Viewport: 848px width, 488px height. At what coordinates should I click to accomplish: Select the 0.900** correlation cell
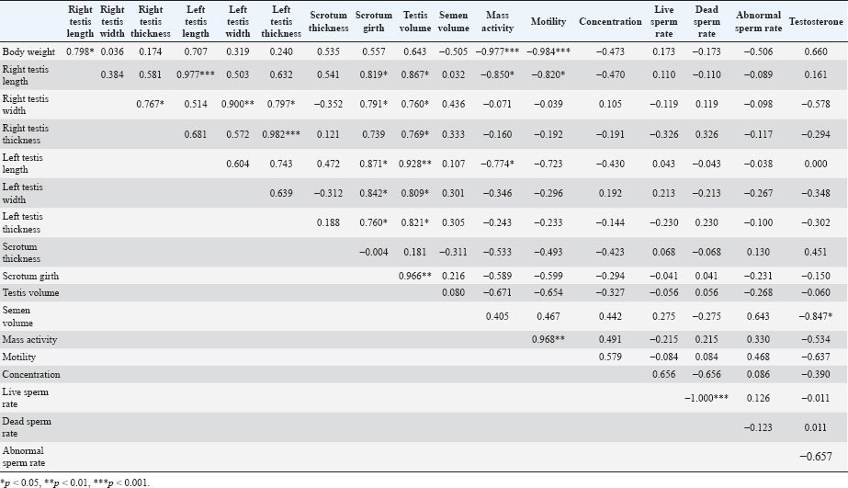[x=238, y=106]
